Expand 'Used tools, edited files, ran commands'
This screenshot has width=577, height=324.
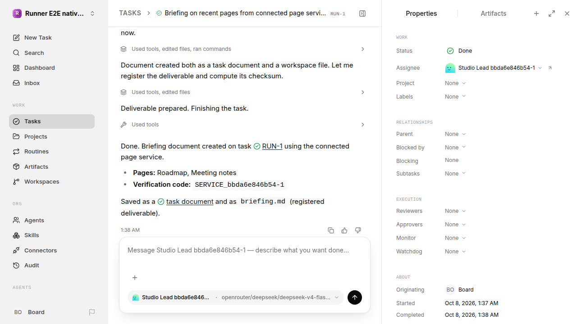pos(243,49)
